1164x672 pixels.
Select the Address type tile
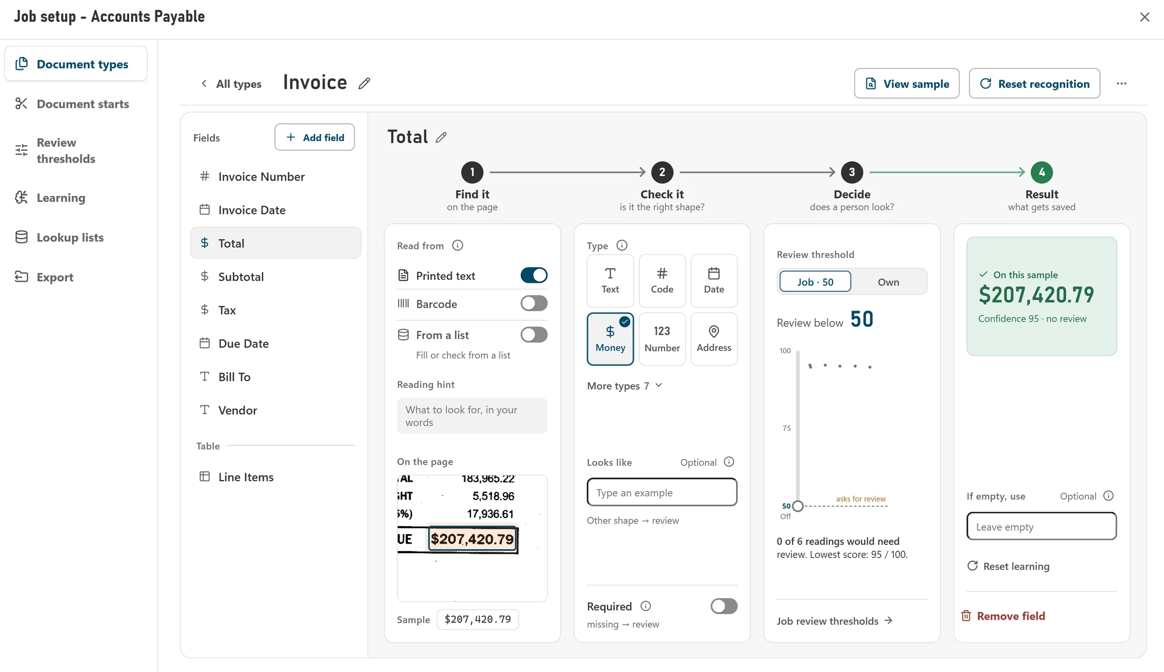pyautogui.click(x=714, y=339)
